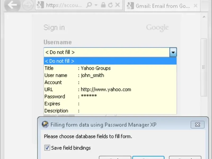
Task: Open the Username combo box dropdown arrow
Action: (x=173, y=52)
